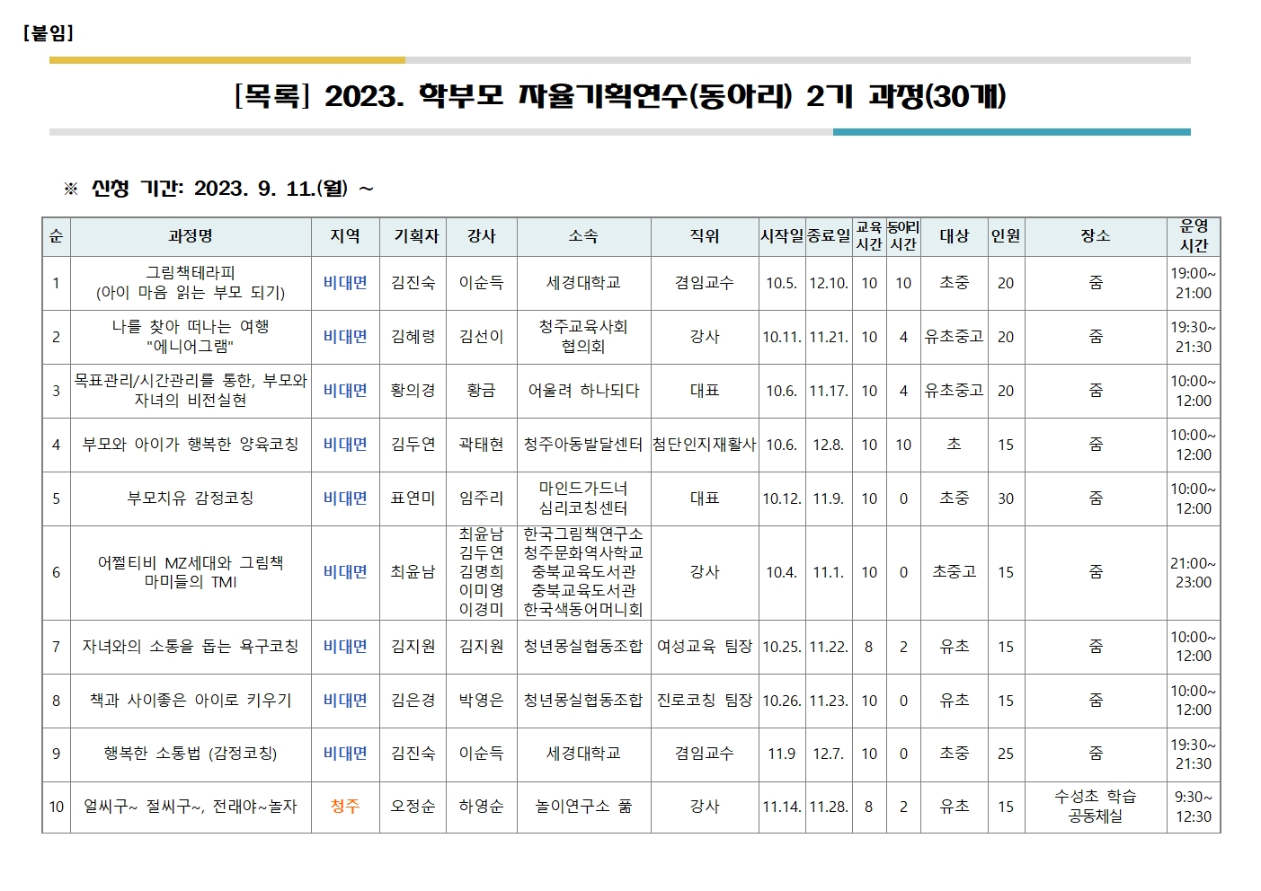
Task: Click the orange '청주' region cell
Action: point(345,807)
